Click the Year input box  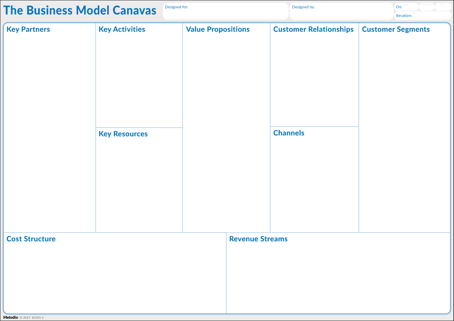pyautogui.click(x=443, y=7)
